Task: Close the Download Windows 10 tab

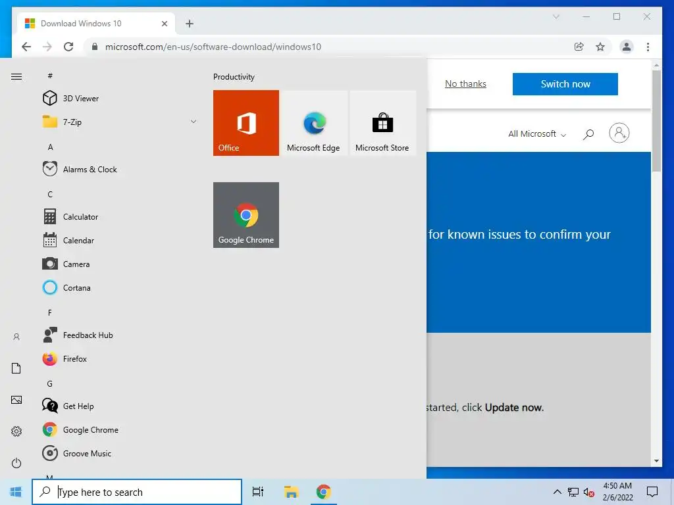Action: [x=164, y=24]
